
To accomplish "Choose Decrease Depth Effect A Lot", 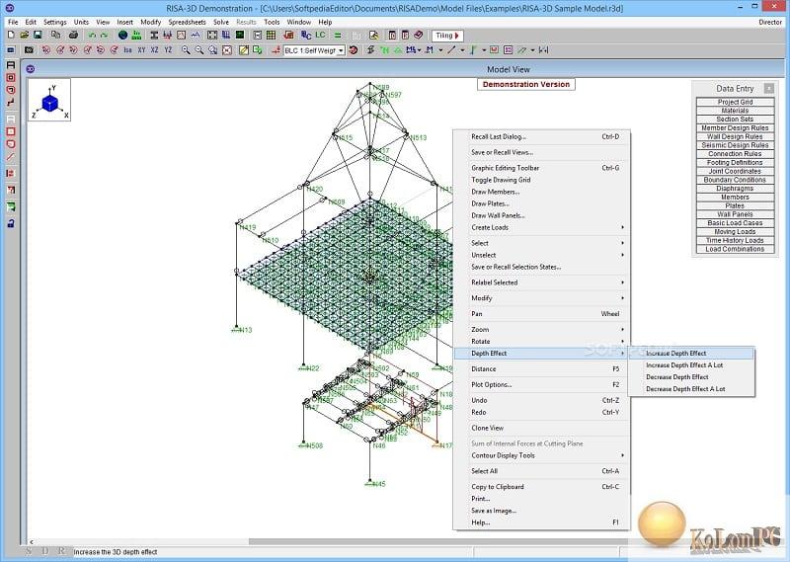I will (x=692, y=389).
